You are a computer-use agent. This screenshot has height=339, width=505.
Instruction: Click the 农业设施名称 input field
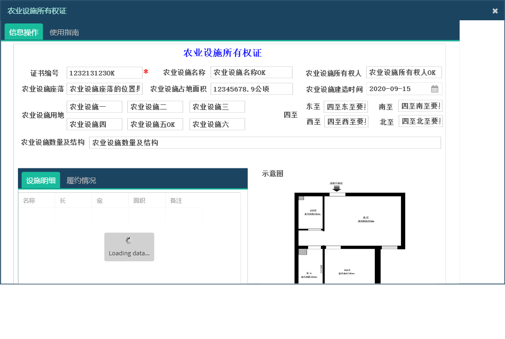click(x=251, y=72)
